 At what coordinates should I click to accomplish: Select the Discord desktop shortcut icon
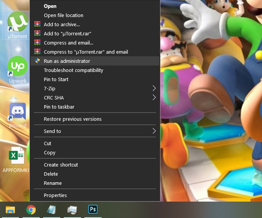[x=17, y=111]
